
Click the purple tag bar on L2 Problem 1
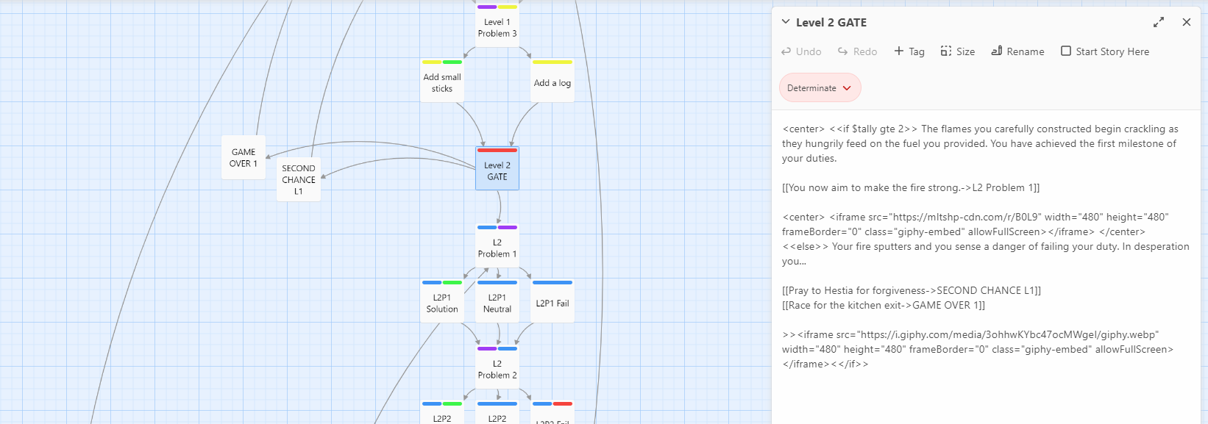pos(508,227)
